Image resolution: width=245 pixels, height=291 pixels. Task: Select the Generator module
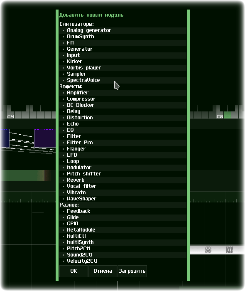point(123,49)
